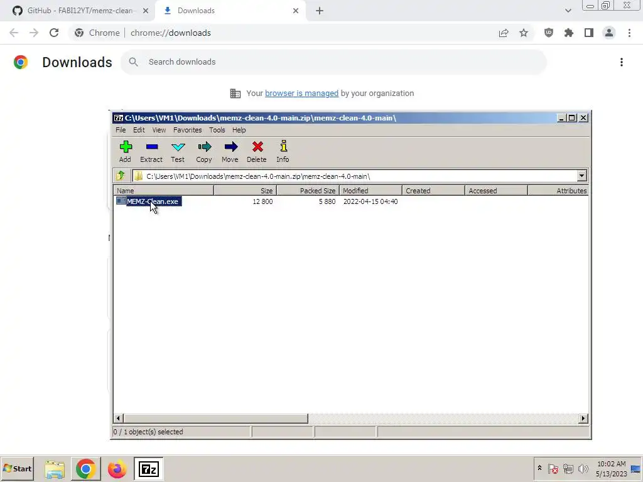Open the uBlock shield extension icon
The image size is (643, 482).
pos(549,33)
